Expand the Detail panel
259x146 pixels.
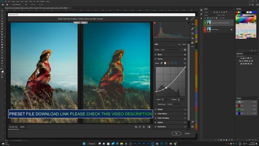tap(155, 109)
